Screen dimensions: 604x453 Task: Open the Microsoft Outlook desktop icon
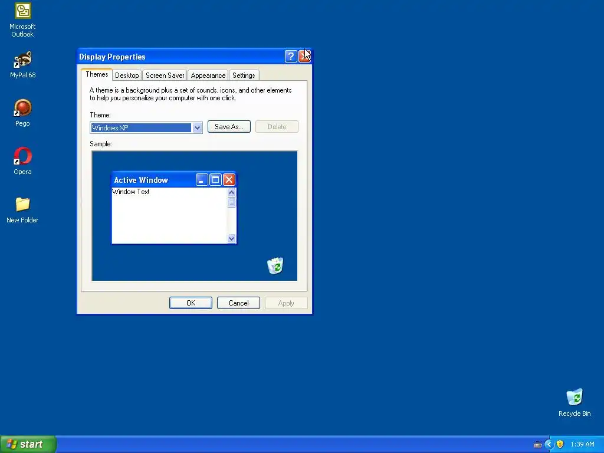click(x=22, y=20)
